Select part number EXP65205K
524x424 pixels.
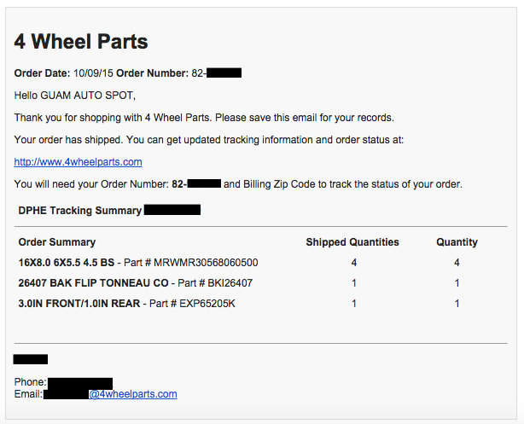click(x=207, y=304)
